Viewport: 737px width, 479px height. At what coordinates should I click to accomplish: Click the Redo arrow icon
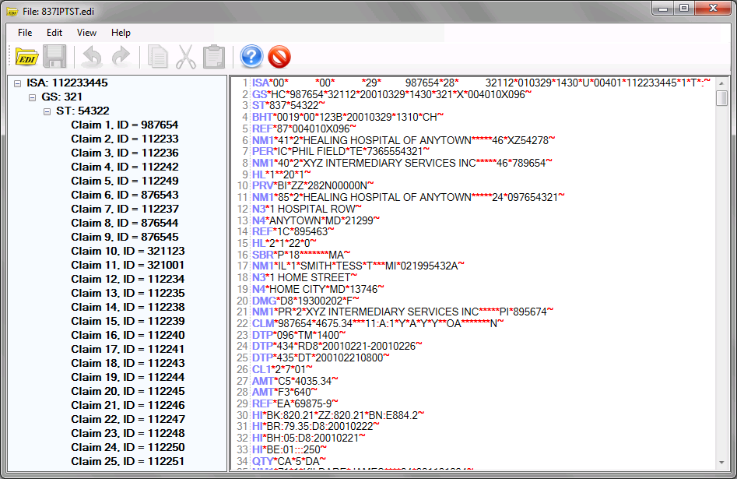[121, 57]
